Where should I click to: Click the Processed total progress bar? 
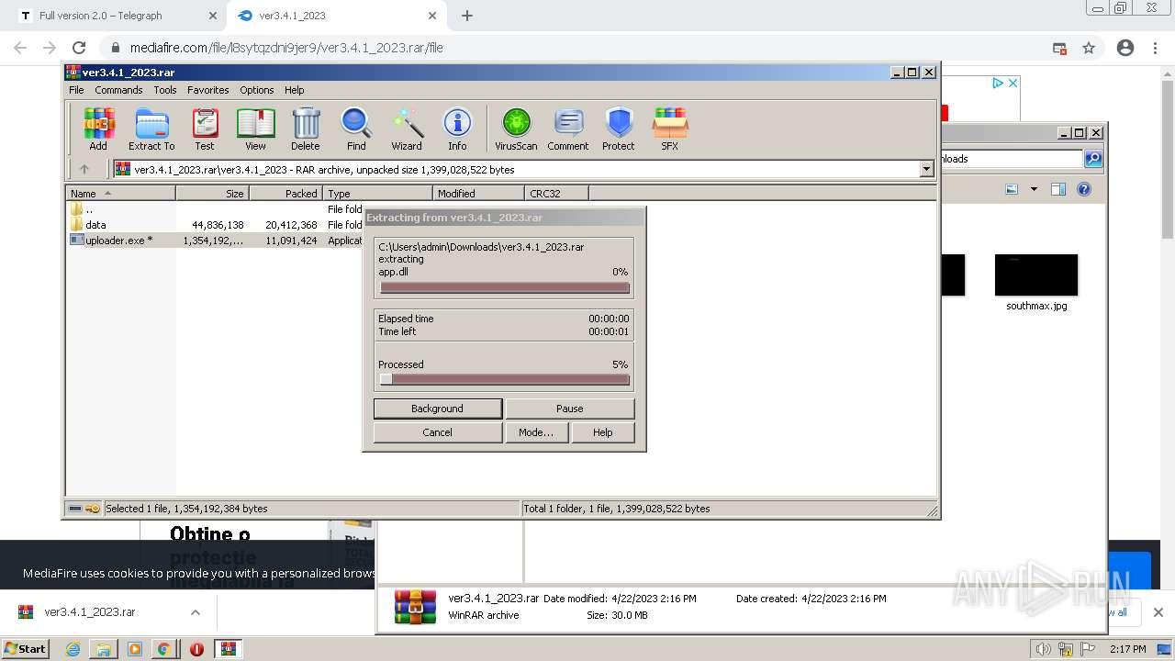[505, 379]
